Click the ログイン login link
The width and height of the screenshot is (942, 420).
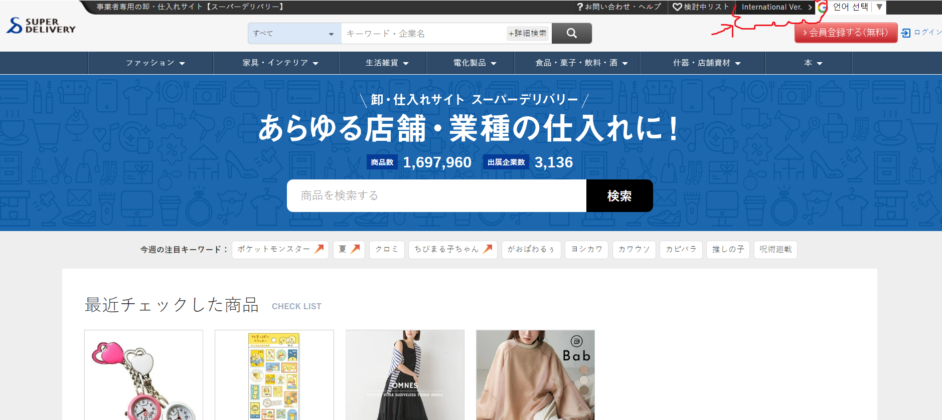922,33
